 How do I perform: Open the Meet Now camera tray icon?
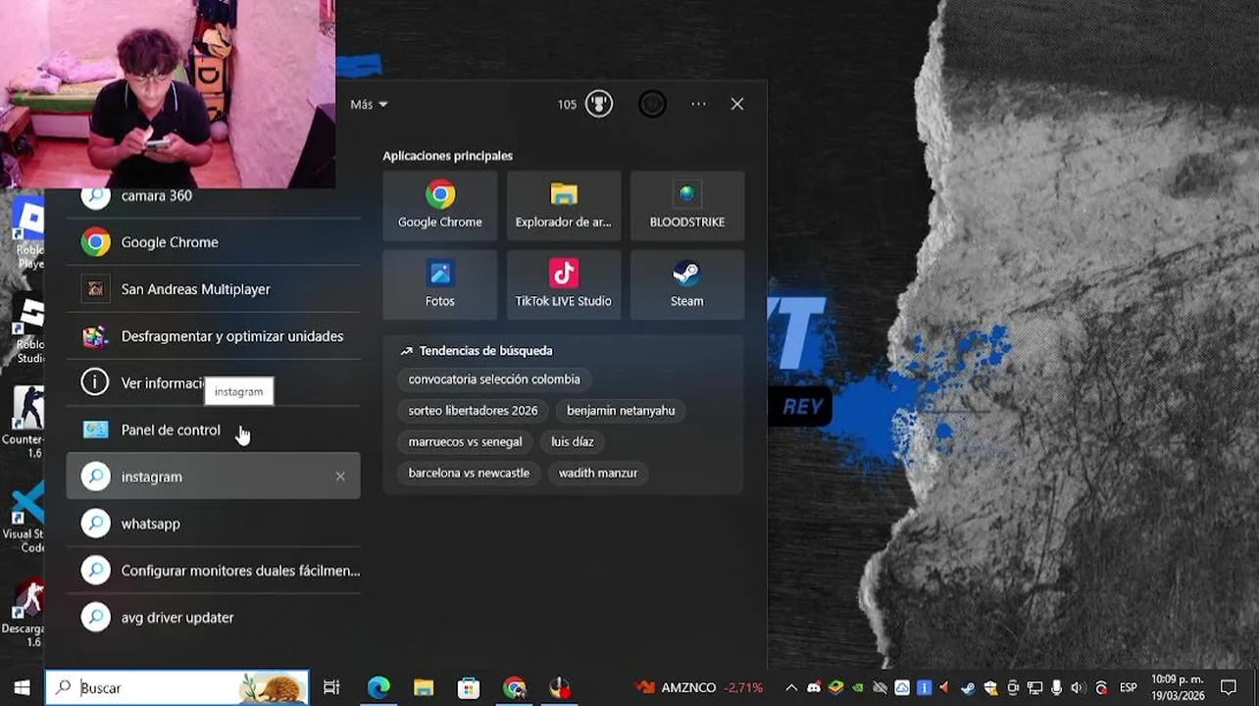pyautogui.click(x=1013, y=687)
